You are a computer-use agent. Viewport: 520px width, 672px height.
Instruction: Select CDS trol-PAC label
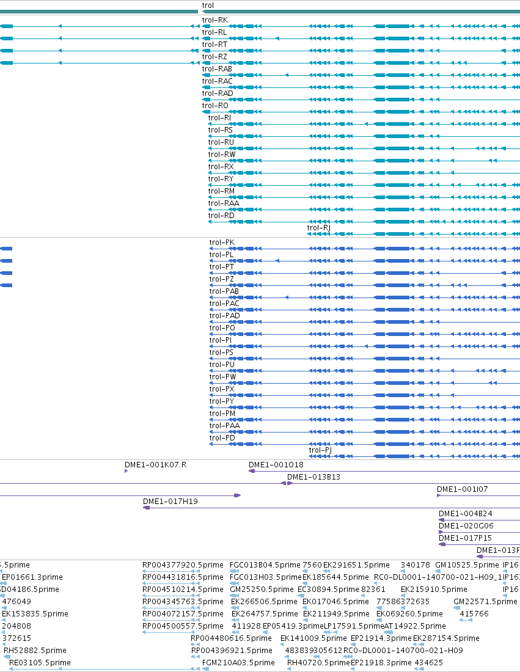(225, 304)
